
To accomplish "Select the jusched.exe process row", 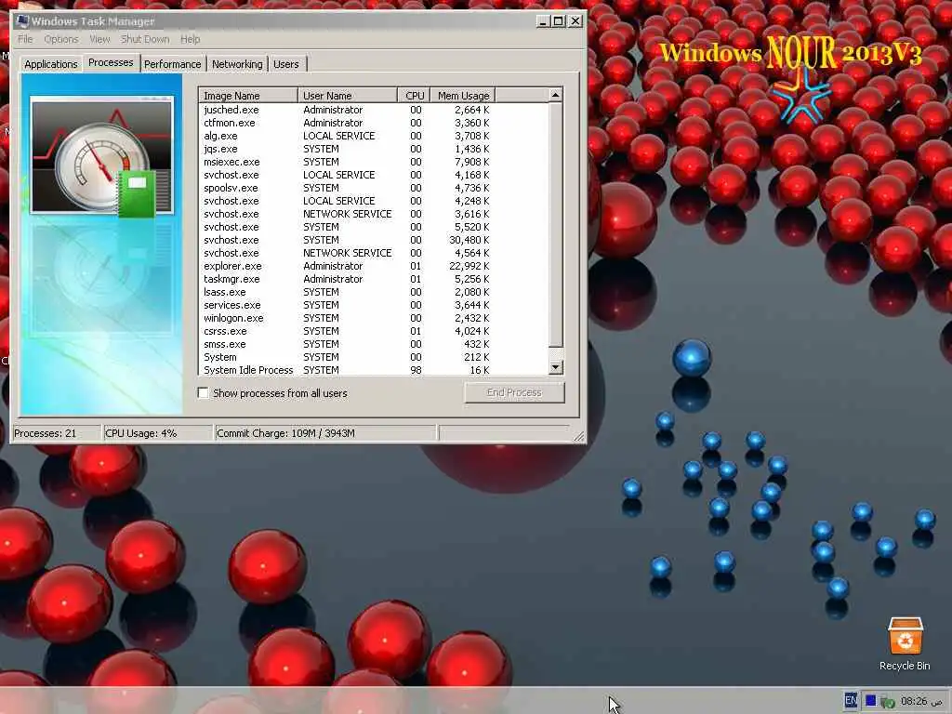I will point(374,110).
